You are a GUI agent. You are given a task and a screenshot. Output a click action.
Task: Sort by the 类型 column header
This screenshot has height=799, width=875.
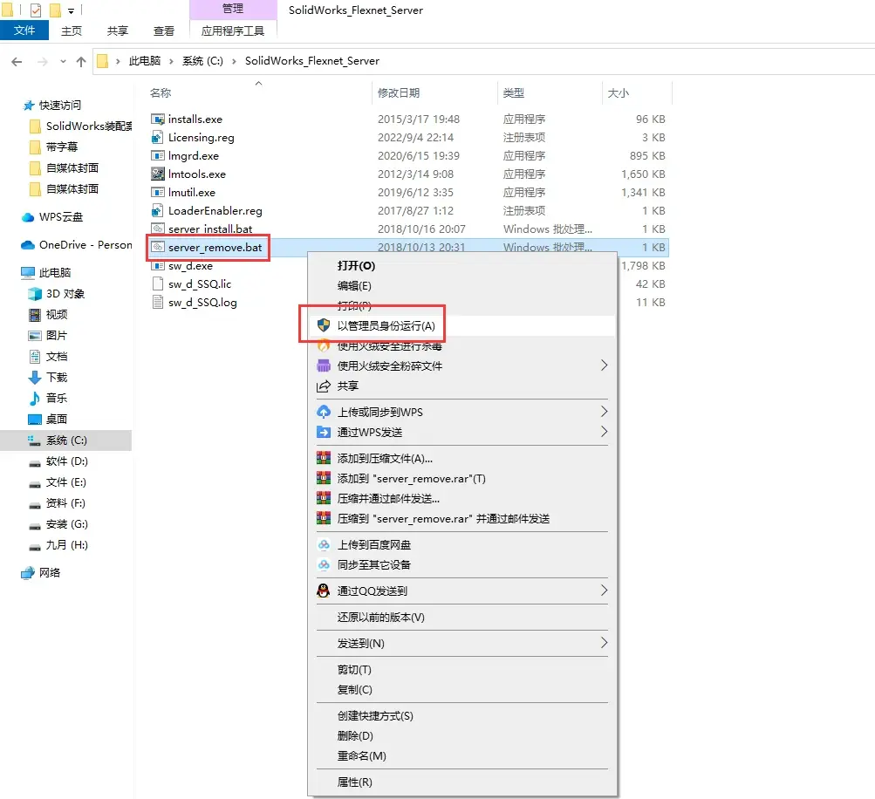[513, 93]
